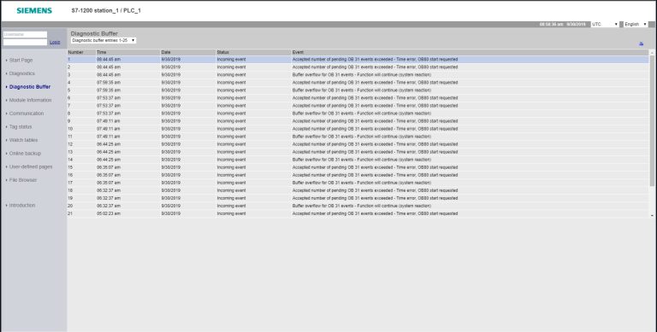Click the Siemens logo
Screen dimensions: 657x332
[34, 10]
